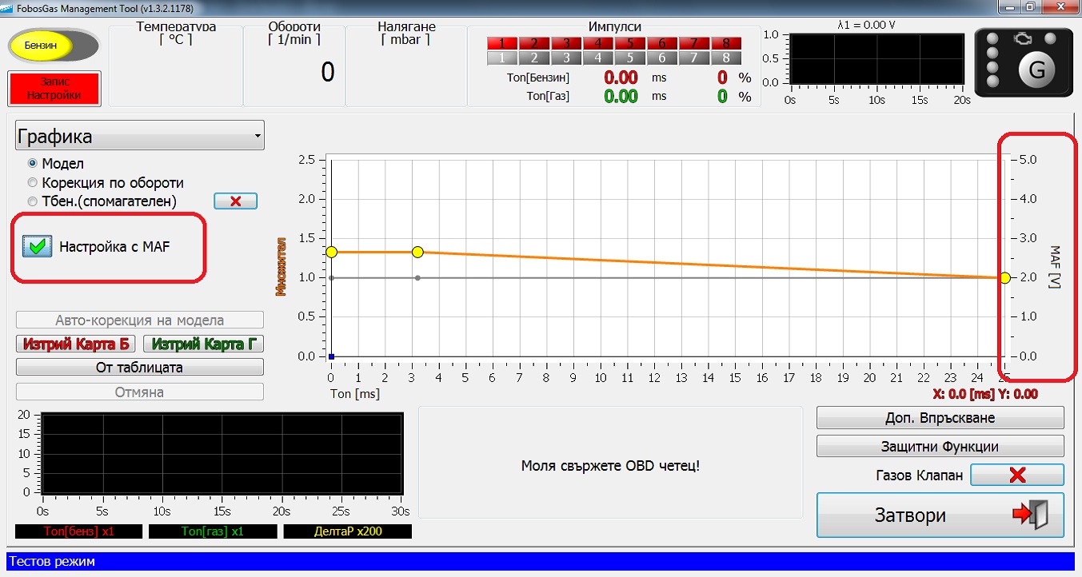This screenshot has width=1082, height=577.
Task: Click yellow curve end point at 25 ms
Action: coord(1005,278)
